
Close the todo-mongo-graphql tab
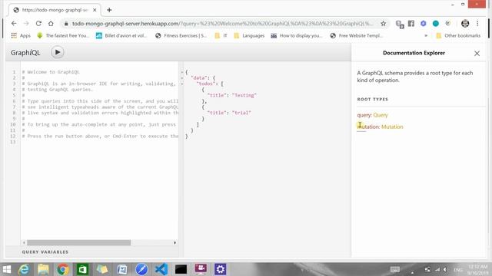pos(95,10)
